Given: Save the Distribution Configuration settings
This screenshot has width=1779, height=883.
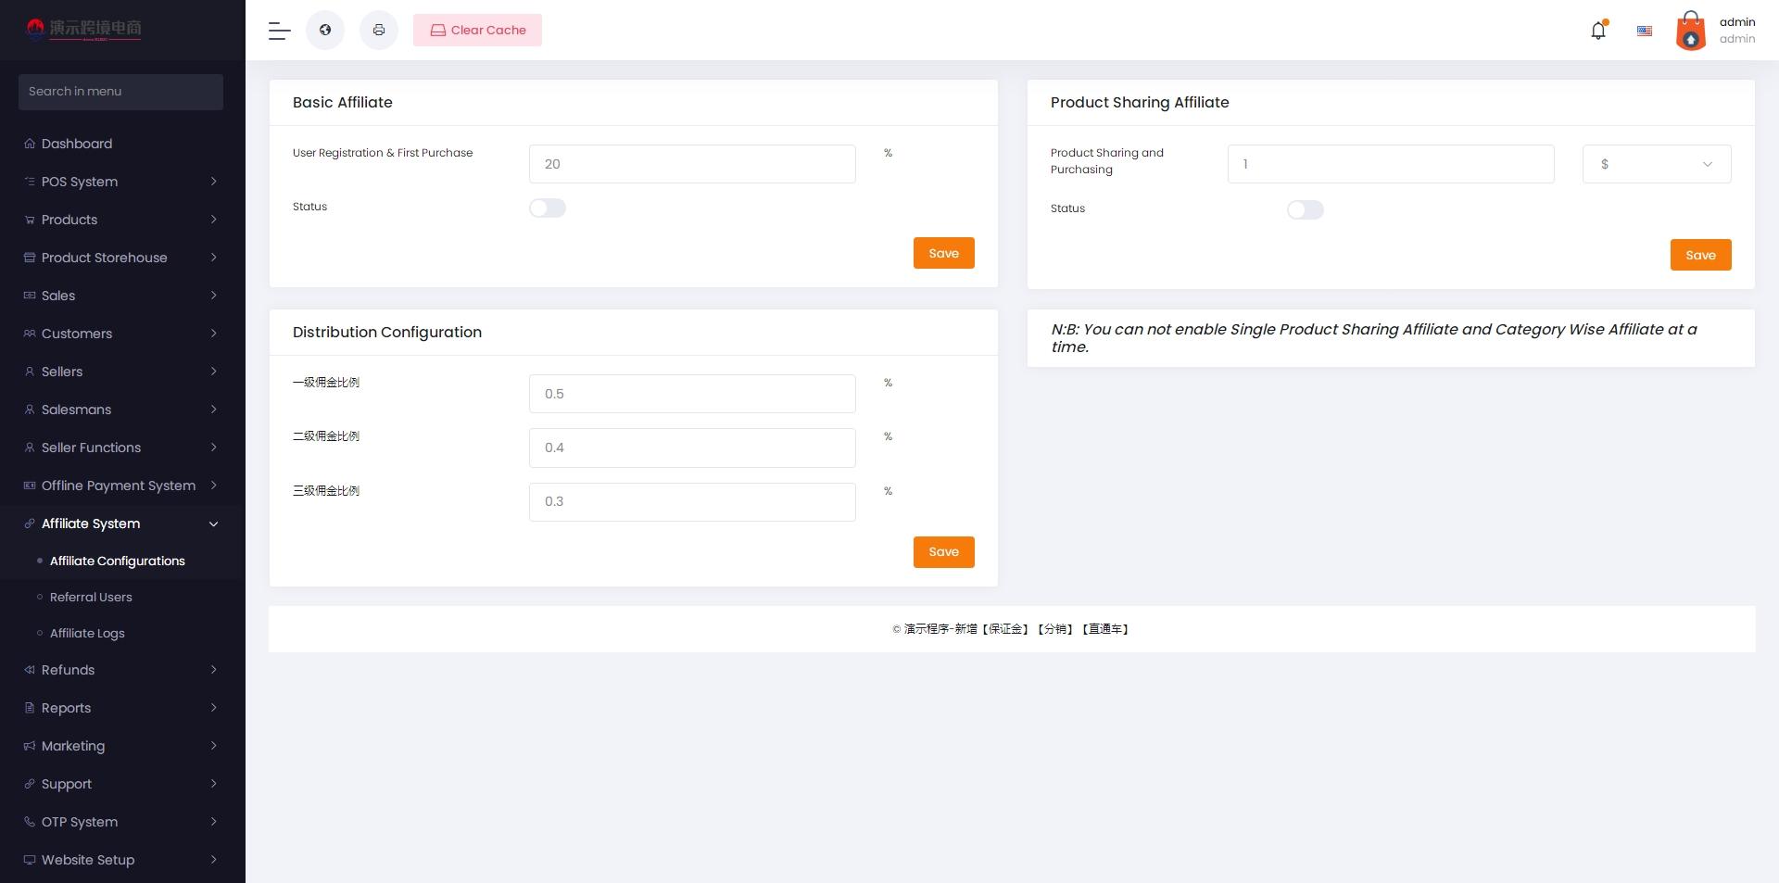Looking at the screenshot, I should click(943, 552).
